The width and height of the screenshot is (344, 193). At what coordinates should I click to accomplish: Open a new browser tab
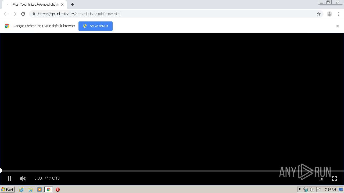(x=73, y=5)
